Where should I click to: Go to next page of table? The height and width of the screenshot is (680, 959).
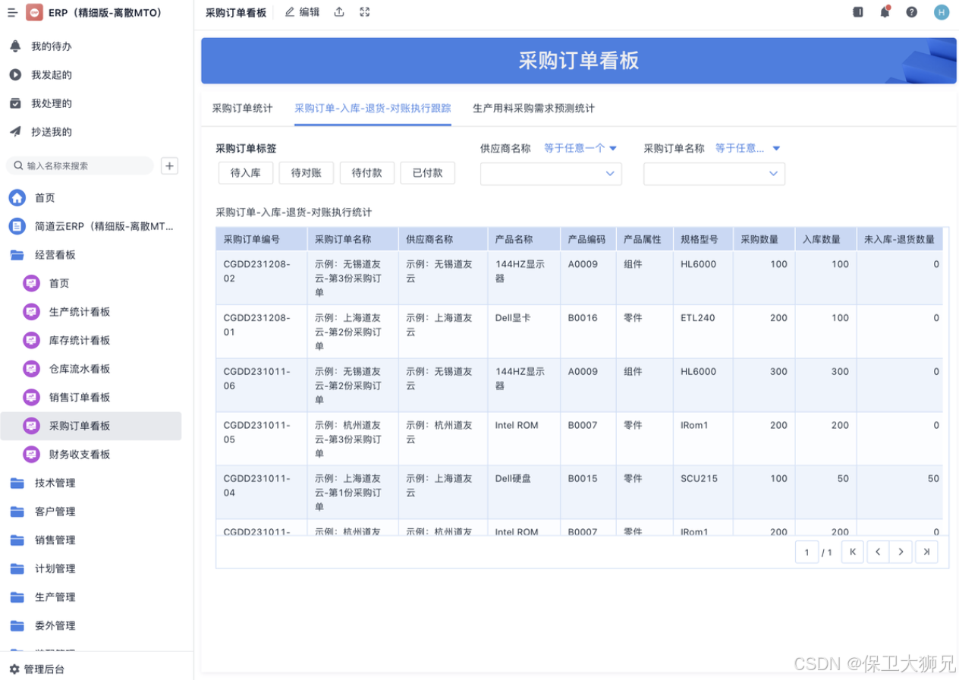(901, 552)
